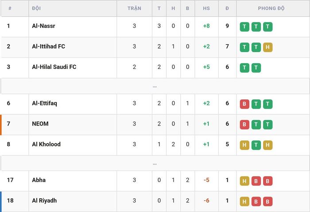Click the orange marker beside NEOM row
310x212 pixels.
click(x=1, y=125)
